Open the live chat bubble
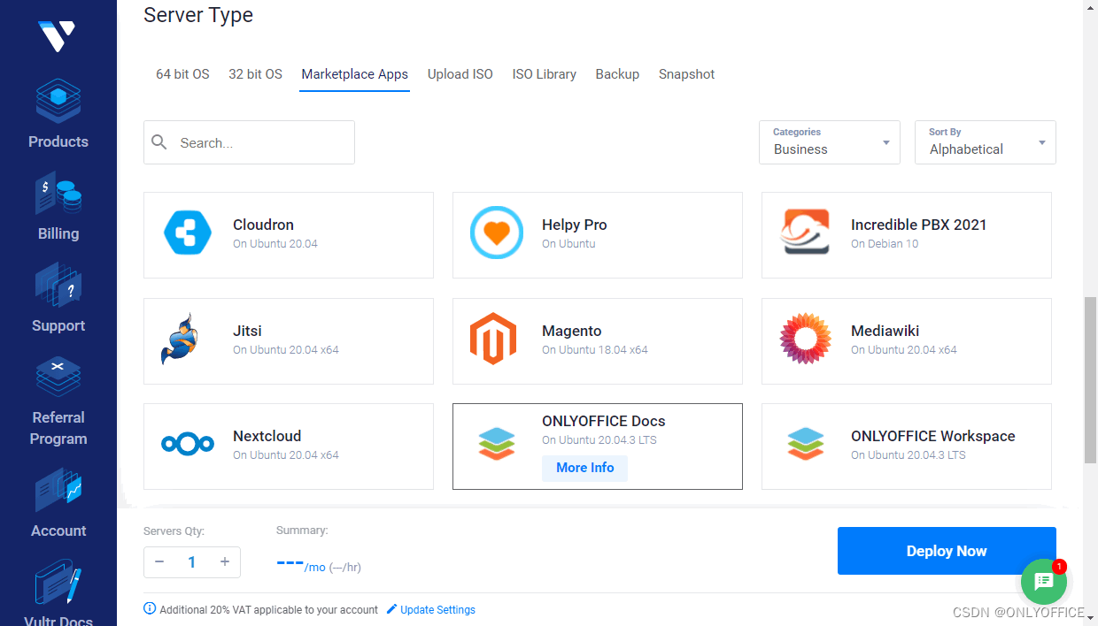Image resolution: width=1098 pixels, height=626 pixels. (1044, 581)
